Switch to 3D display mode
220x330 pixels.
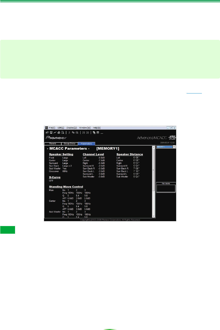pos(87,133)
